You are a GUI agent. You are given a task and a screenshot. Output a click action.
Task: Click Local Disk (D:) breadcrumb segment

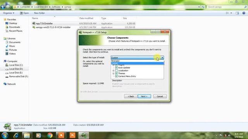pos(41,7)
